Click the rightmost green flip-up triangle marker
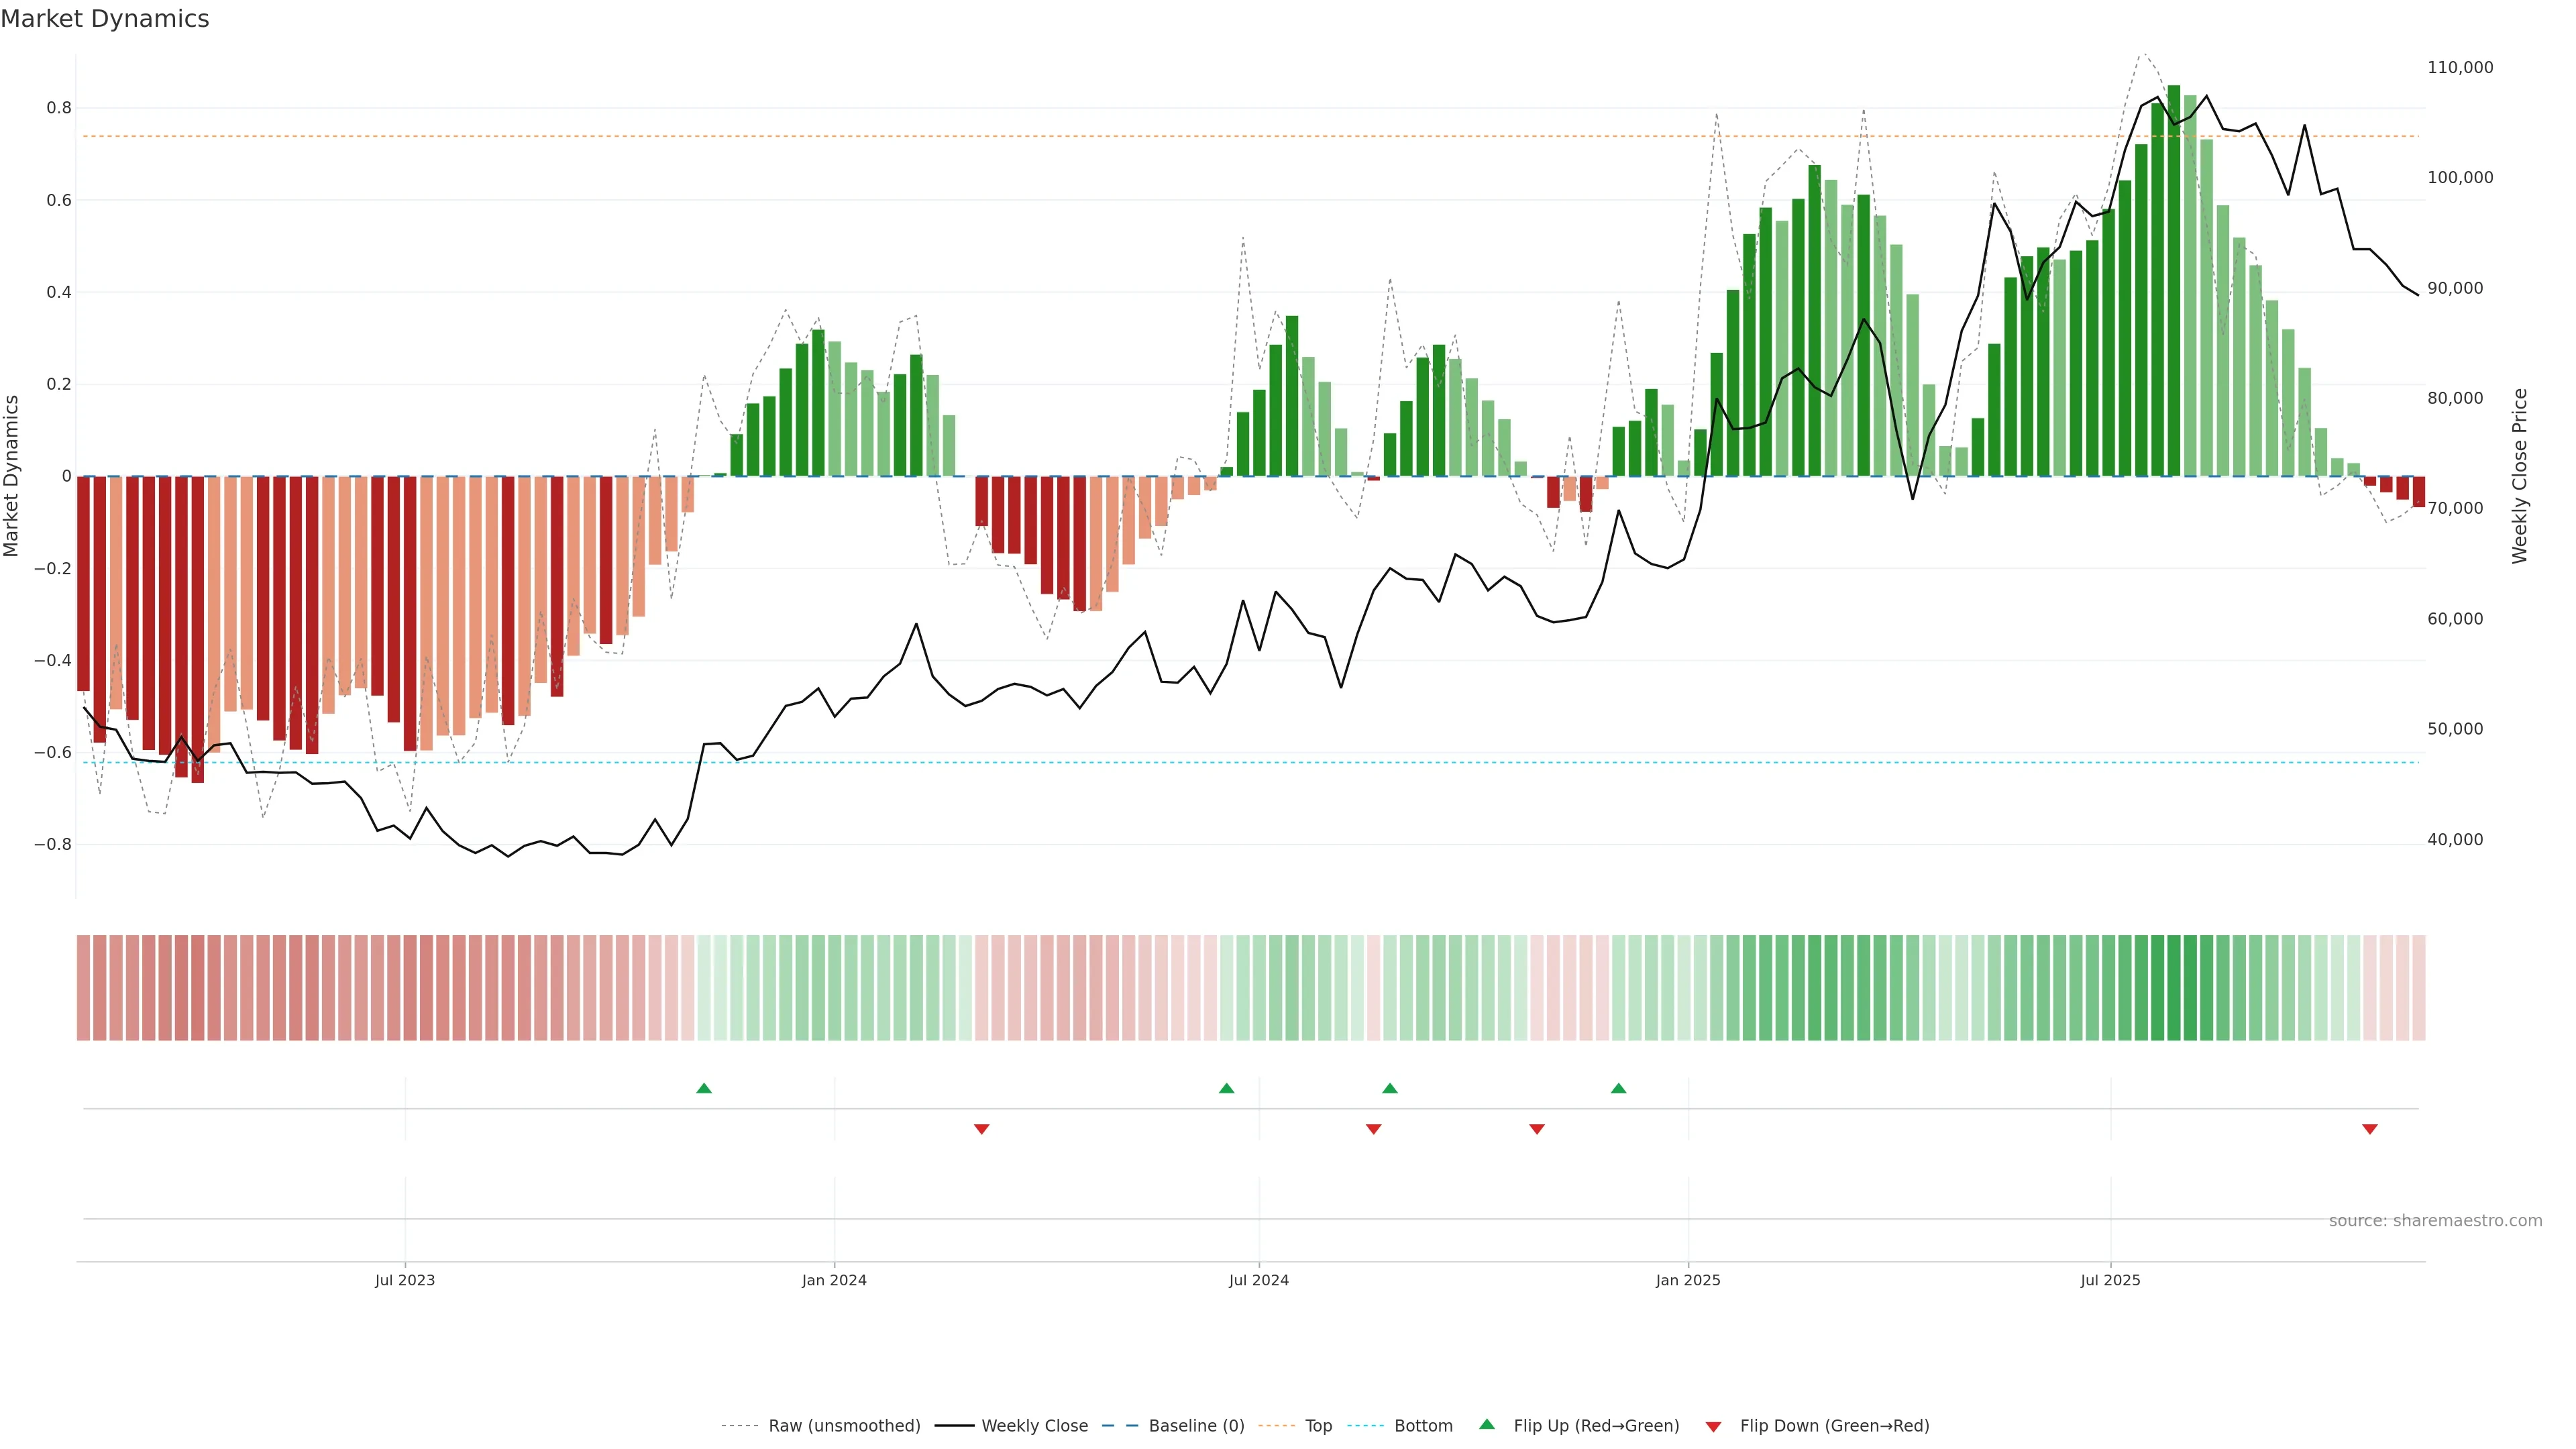 click(1618, 1088)
